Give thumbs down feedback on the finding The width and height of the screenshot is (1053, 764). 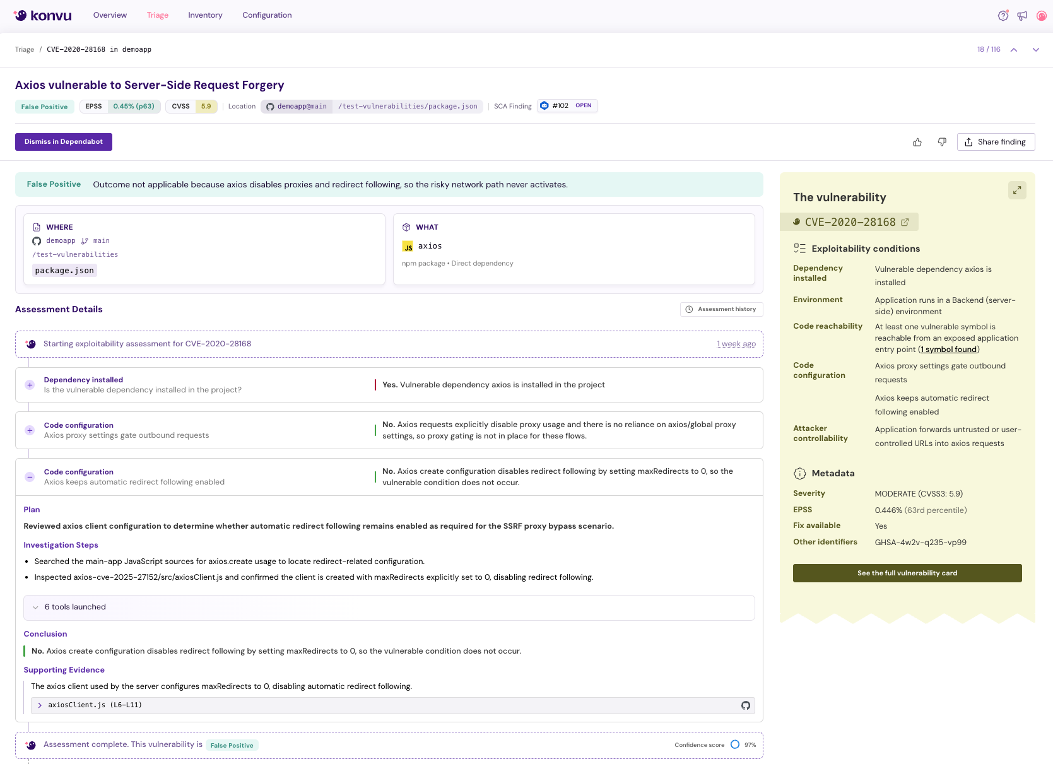(942, 142)
